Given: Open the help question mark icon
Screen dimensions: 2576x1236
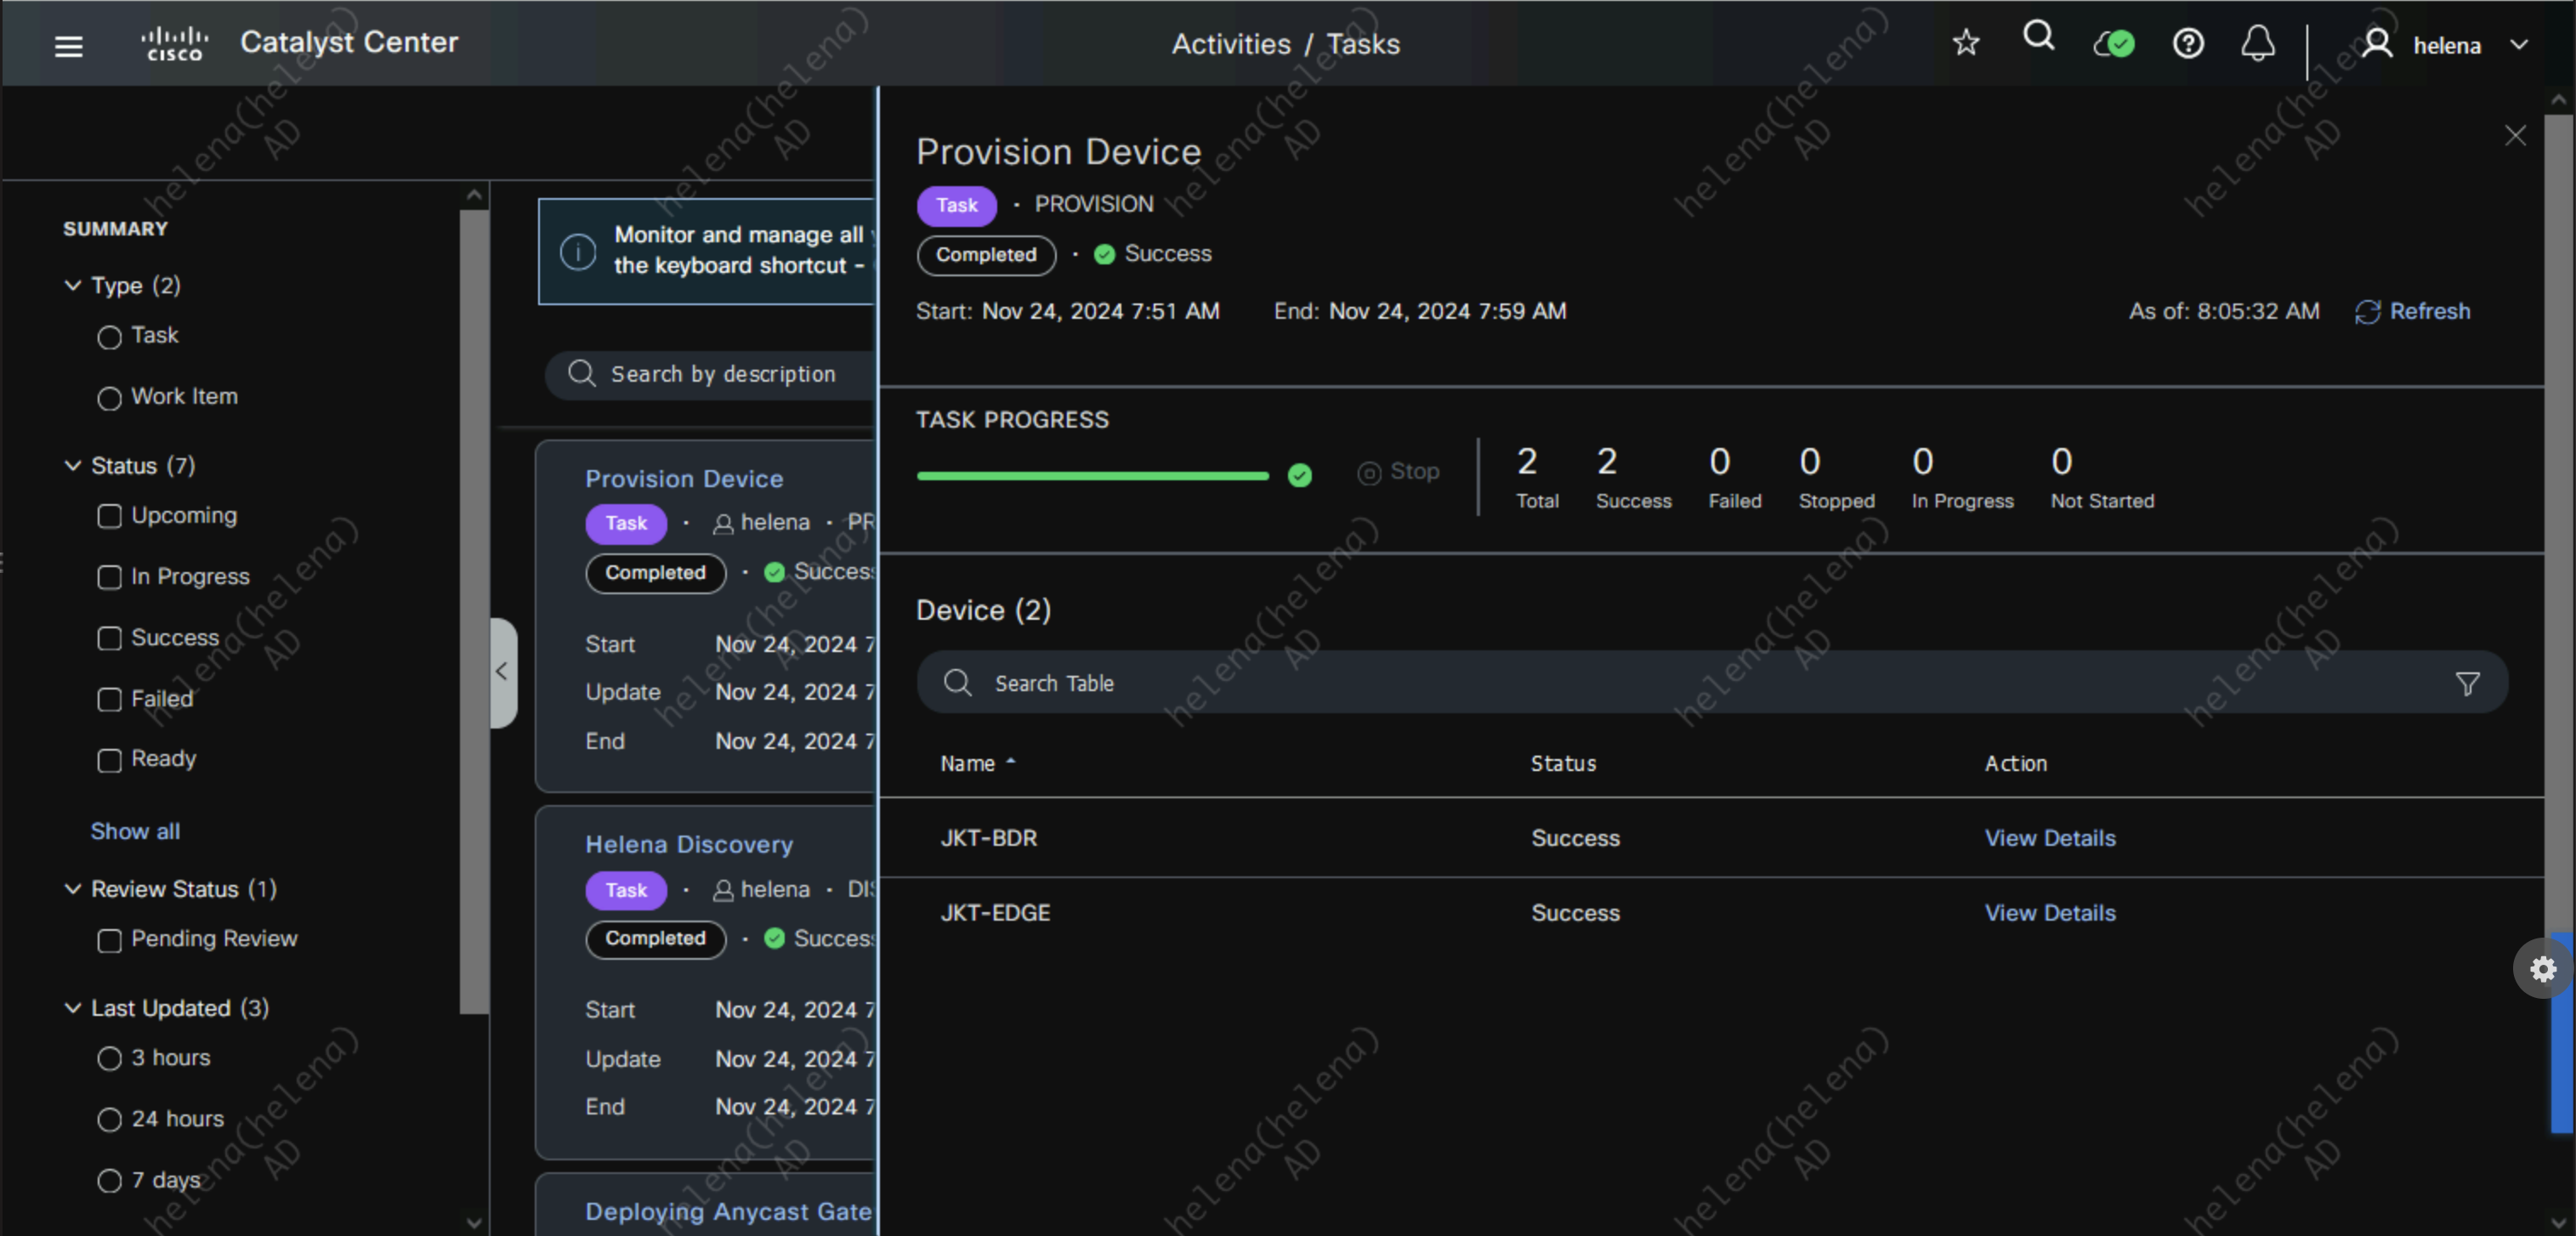Looking at the screenshot, I should 2187,43.
